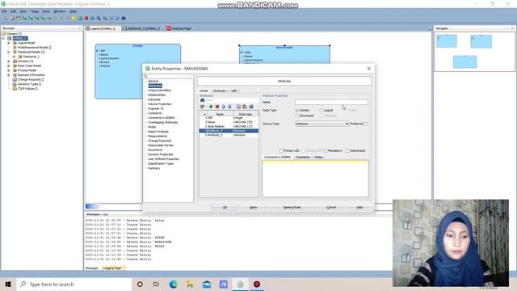Click the dialog Help button
Screen dimensions: 517x291
pos(359,207)
